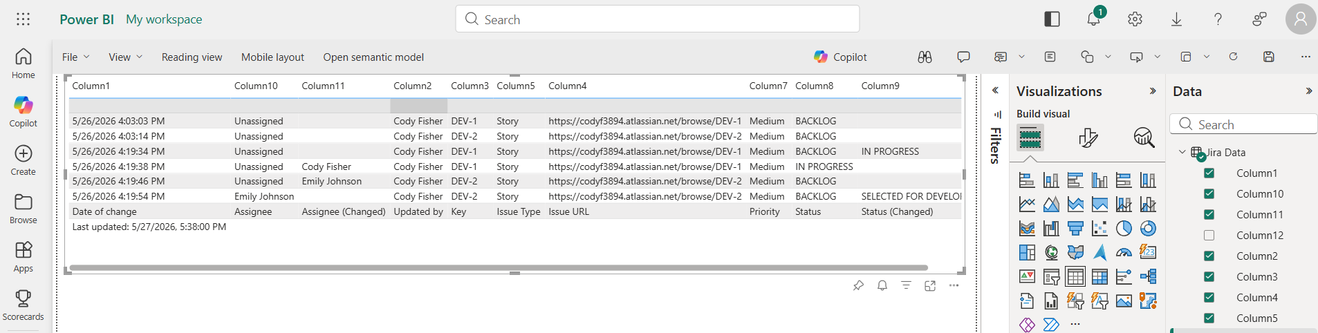
Task: Open the Analytics magnifier tab
Action: point(1144,137)
